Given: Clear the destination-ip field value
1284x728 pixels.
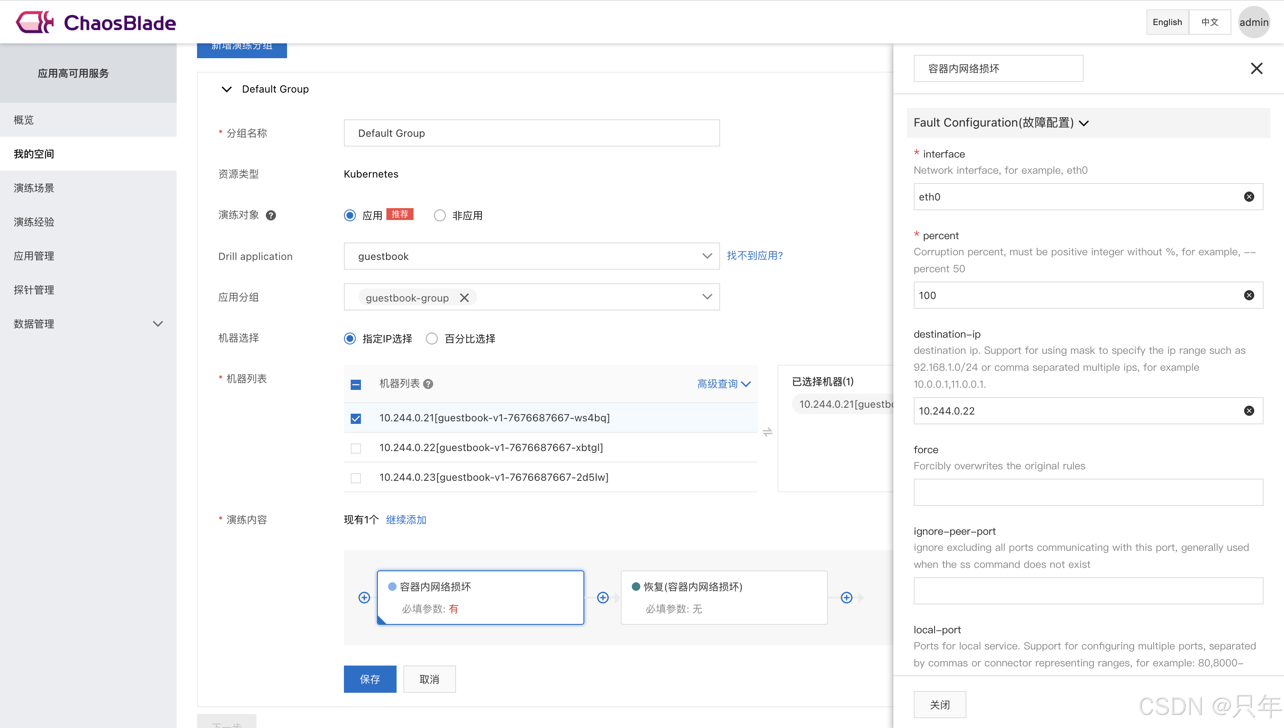Looking at the screenshot, I should 1248,410.
